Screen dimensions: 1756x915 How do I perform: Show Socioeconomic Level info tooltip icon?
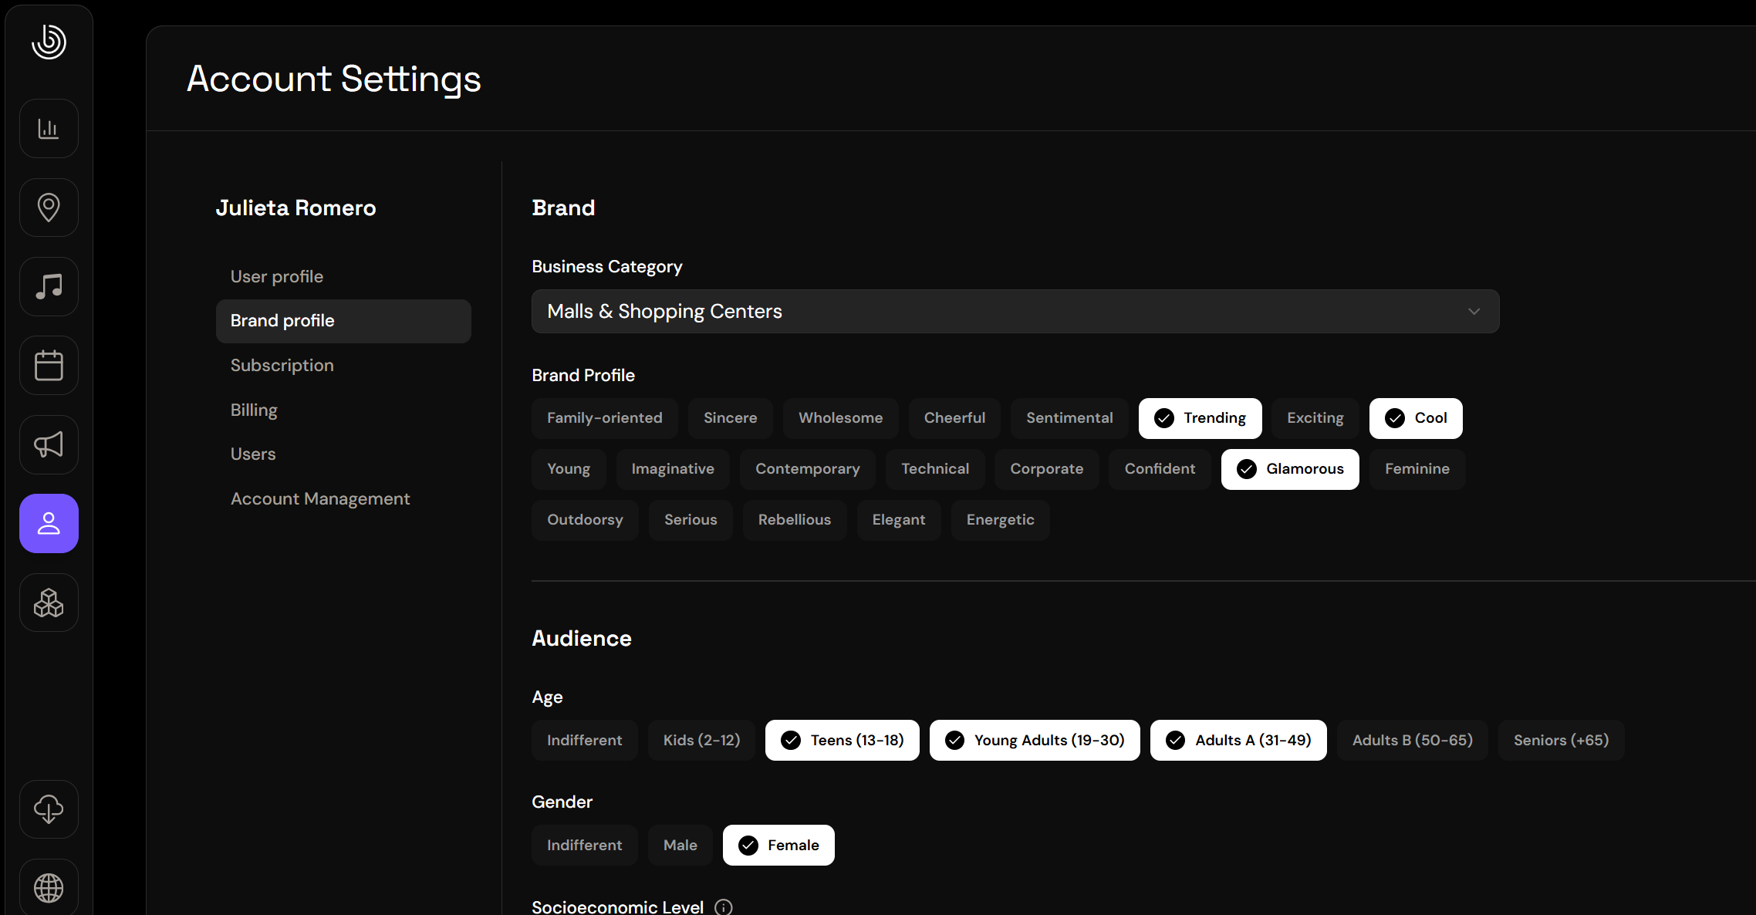coord(724,907)
